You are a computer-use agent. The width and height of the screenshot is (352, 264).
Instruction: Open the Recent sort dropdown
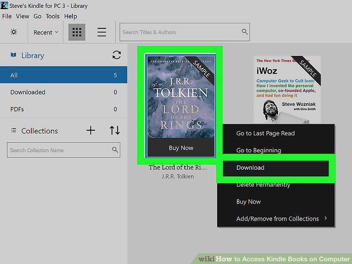pyautogui.click(x=46, y=32)
